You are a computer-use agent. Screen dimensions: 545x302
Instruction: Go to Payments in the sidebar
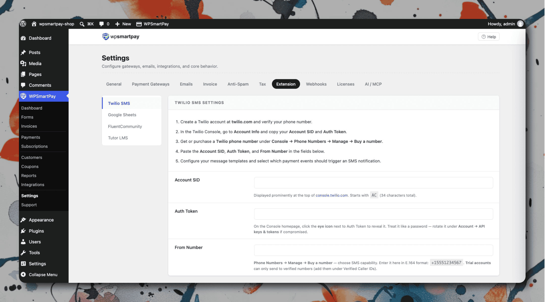[31, 137]
